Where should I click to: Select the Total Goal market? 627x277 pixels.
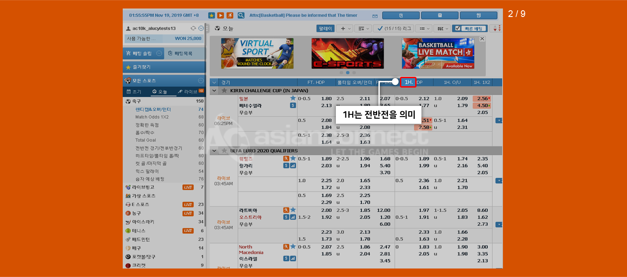tap(146, 140)
